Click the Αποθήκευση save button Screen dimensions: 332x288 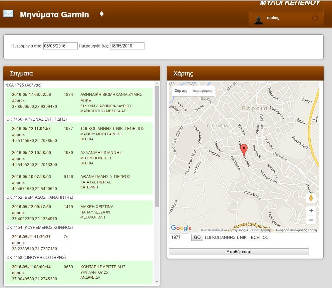point(239,252)
